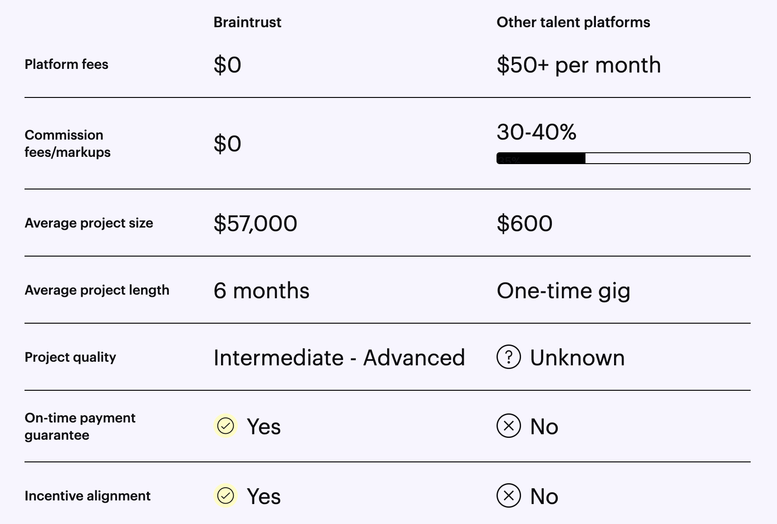This screenshot has width=777, height=524.
Task: Click the 6 months project length value
Action: [x=261, y=291]
